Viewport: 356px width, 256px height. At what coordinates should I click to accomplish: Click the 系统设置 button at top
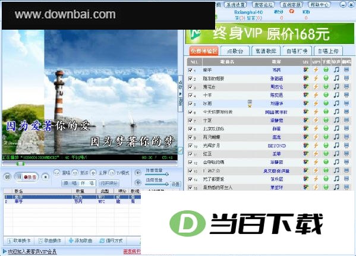pyautogui.click(x=236, y=5)
